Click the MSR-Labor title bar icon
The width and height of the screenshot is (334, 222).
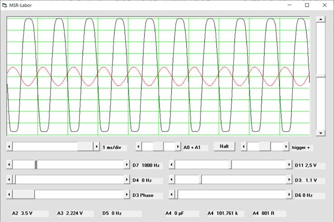tap(5, 5)
